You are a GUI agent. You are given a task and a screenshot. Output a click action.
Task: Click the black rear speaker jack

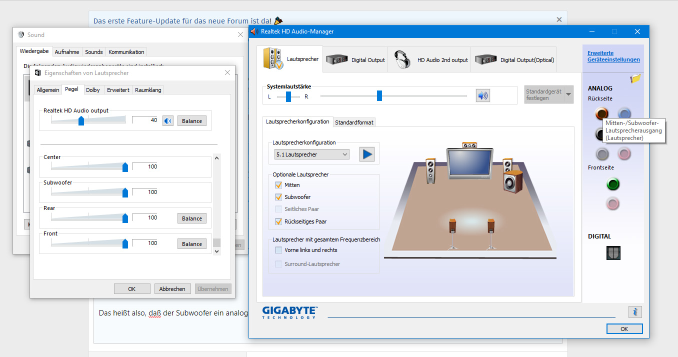pos(600,134)
